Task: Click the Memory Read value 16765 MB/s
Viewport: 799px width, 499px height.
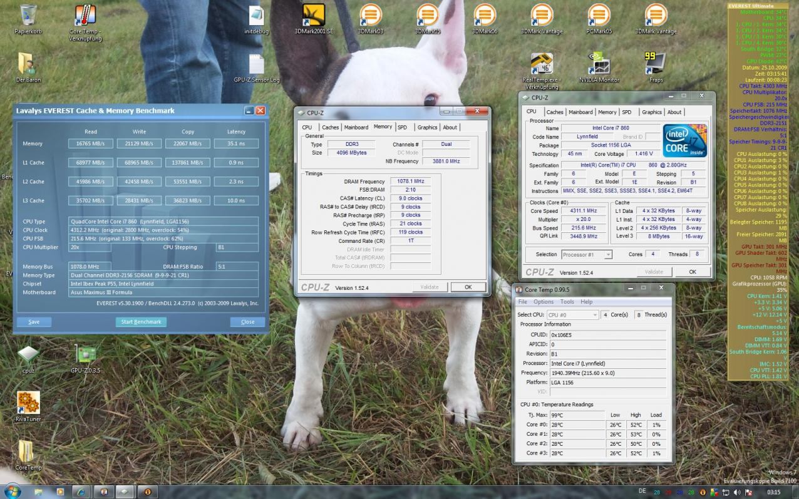Action: (91, 143)
